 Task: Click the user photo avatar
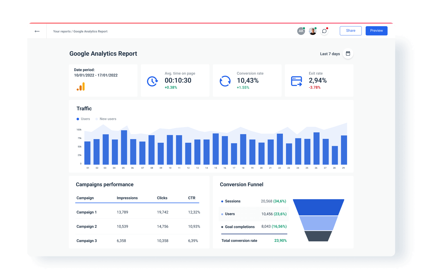pos(312,31)
